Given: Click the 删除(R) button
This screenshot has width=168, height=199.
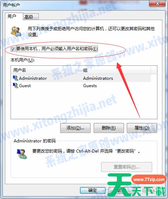Looking at the screenshot, I should click(109, 128).
